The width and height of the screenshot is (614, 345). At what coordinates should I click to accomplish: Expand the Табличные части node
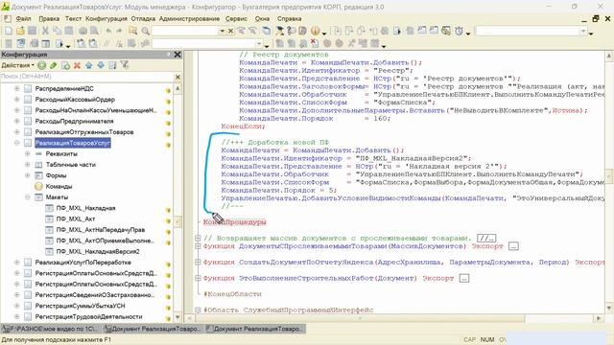coord(28,165)
